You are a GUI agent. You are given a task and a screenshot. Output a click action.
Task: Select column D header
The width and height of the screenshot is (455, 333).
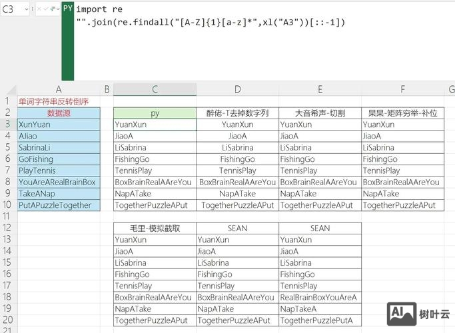click(237, 89)
